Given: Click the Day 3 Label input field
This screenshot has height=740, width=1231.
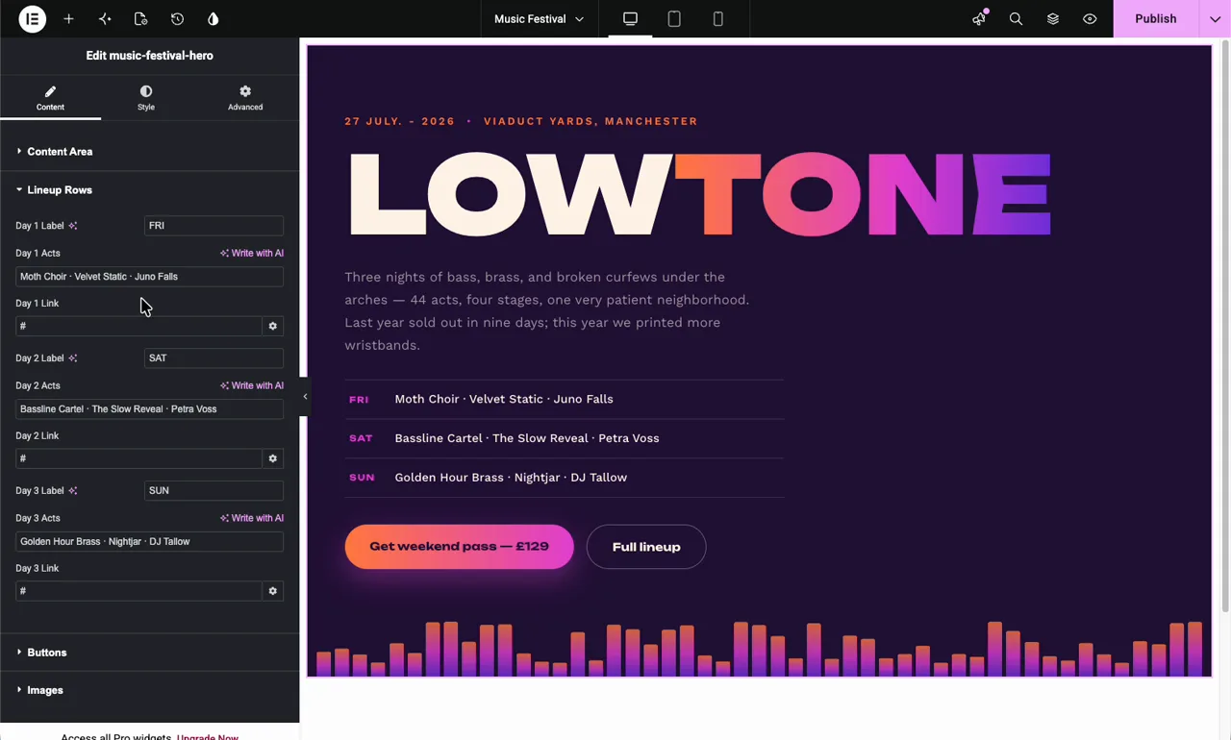Looking at the screenshot, I should point(214,491).
